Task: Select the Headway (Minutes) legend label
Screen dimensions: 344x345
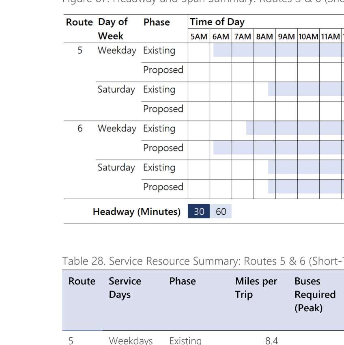Action: point(137,211)
